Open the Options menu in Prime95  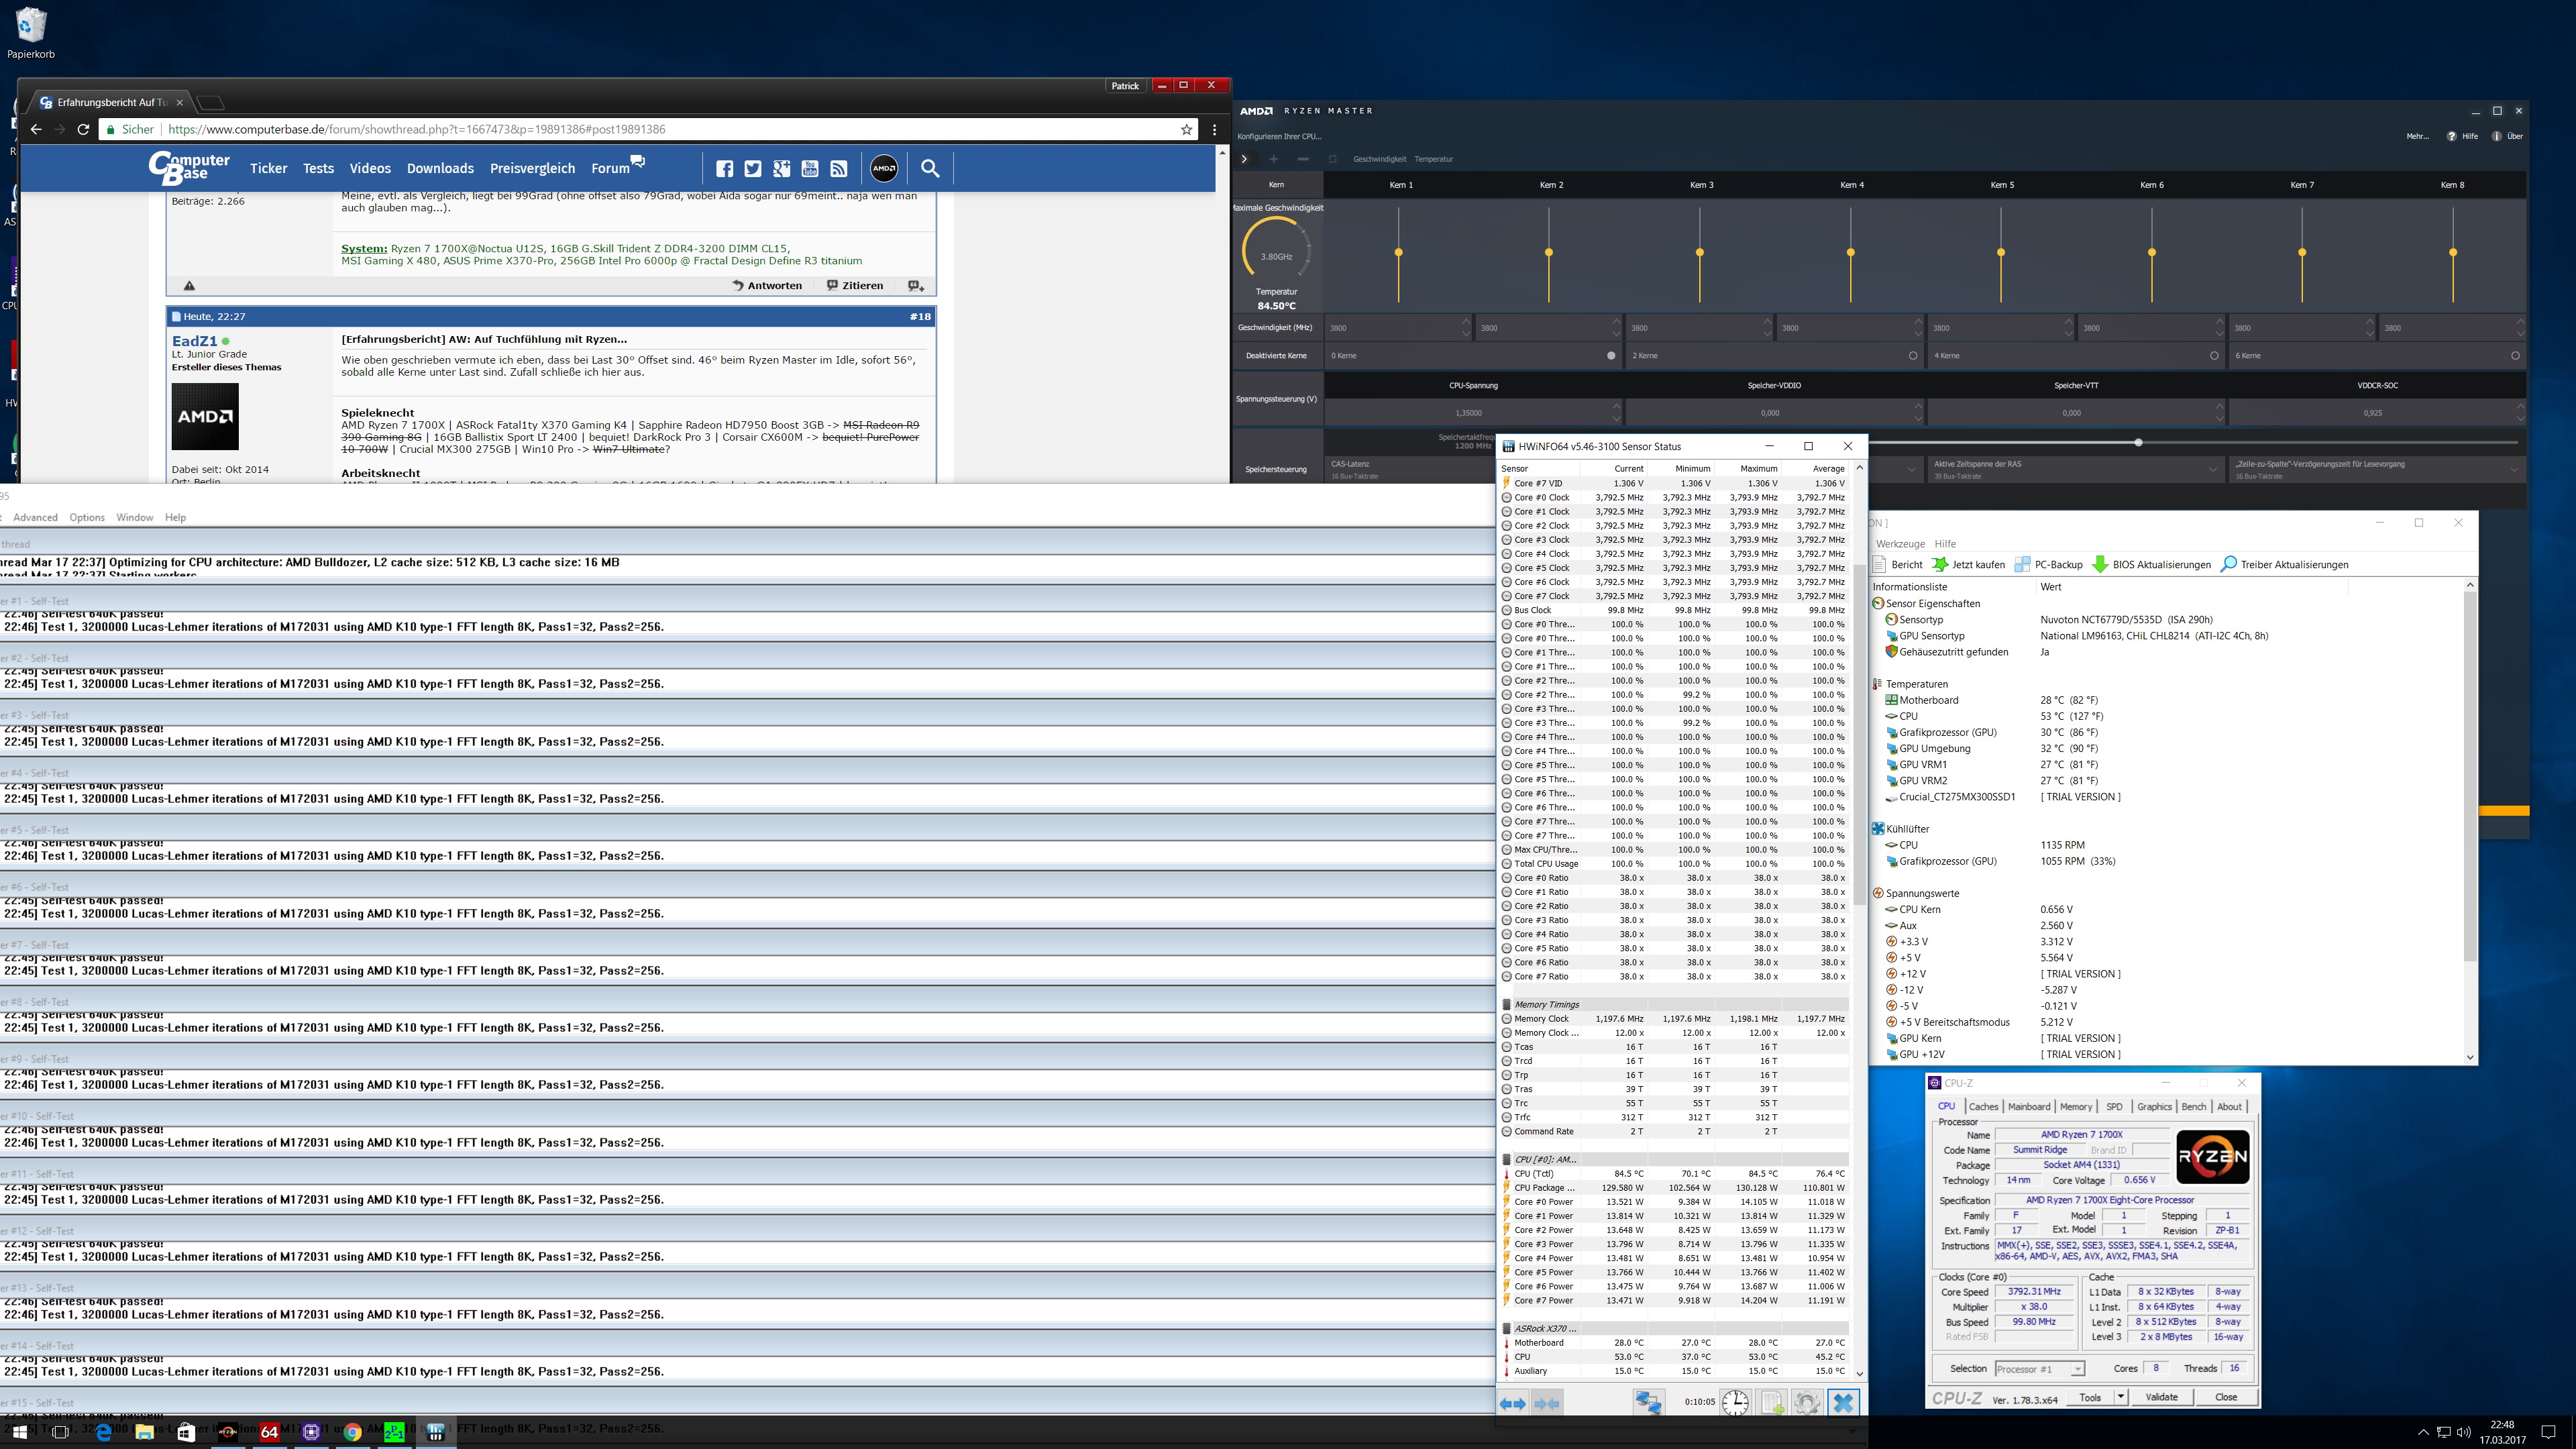87,517
